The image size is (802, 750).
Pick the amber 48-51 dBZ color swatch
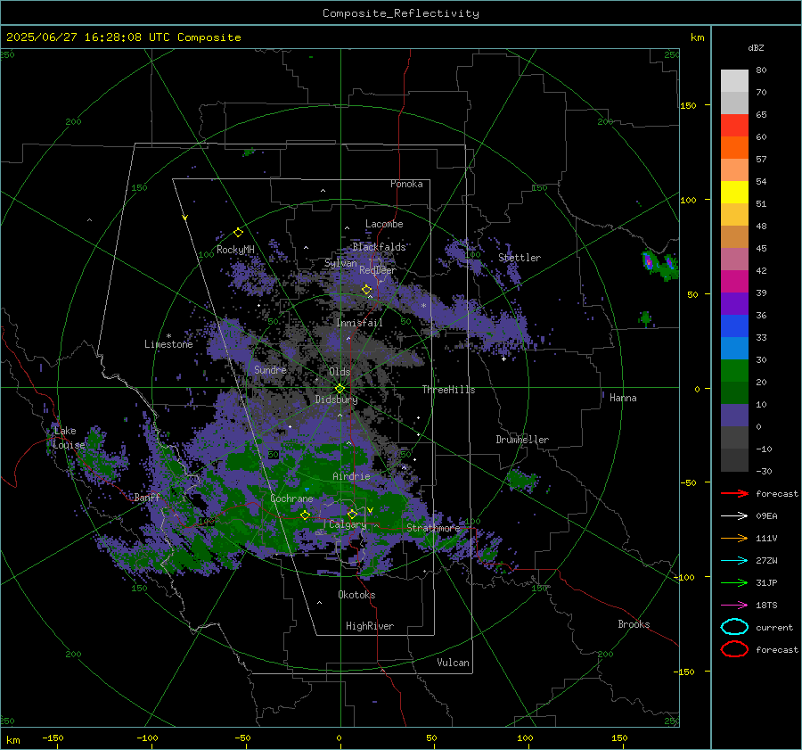734,215
